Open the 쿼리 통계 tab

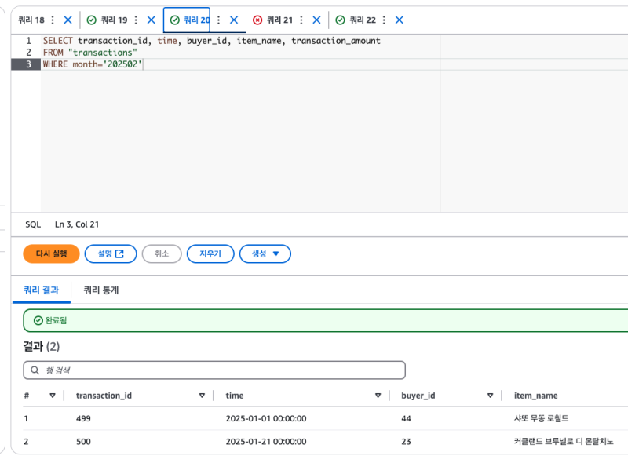coord(101,290)
